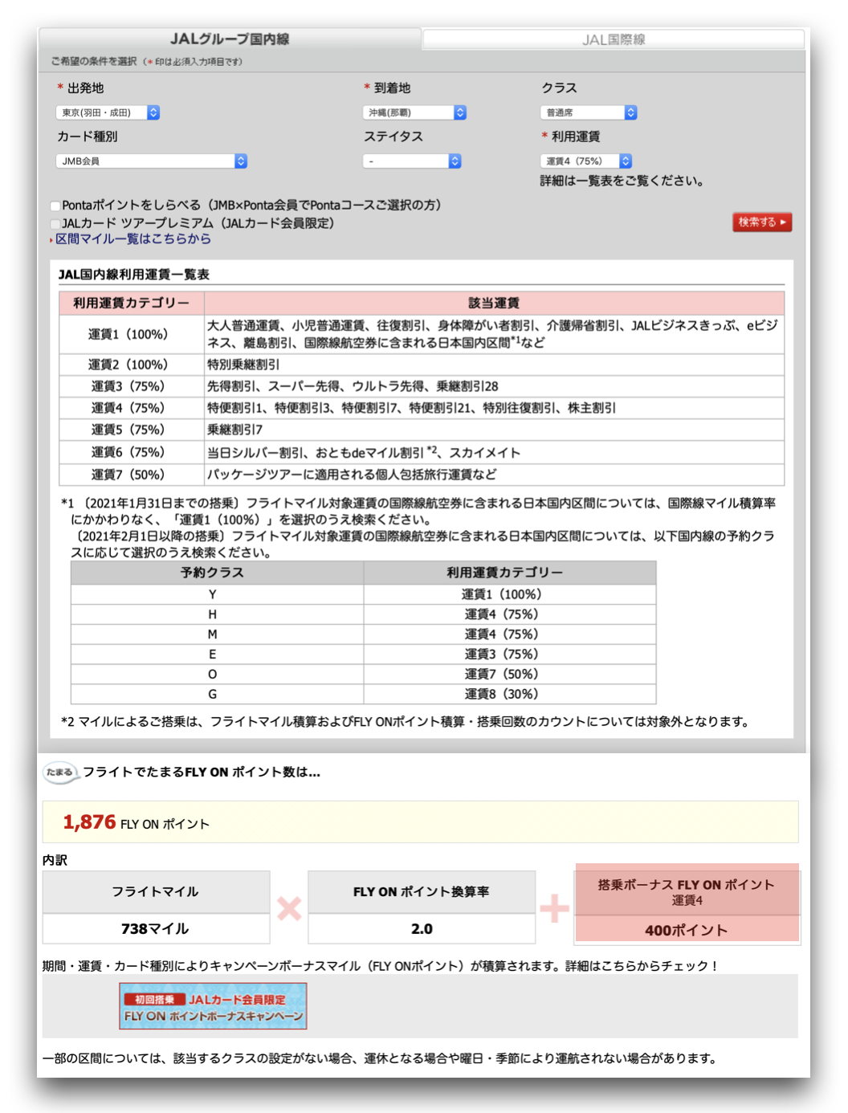Select the 運賃2（100%） category cell
Screen dimensions: 848x1113
(x=132, y=365)
